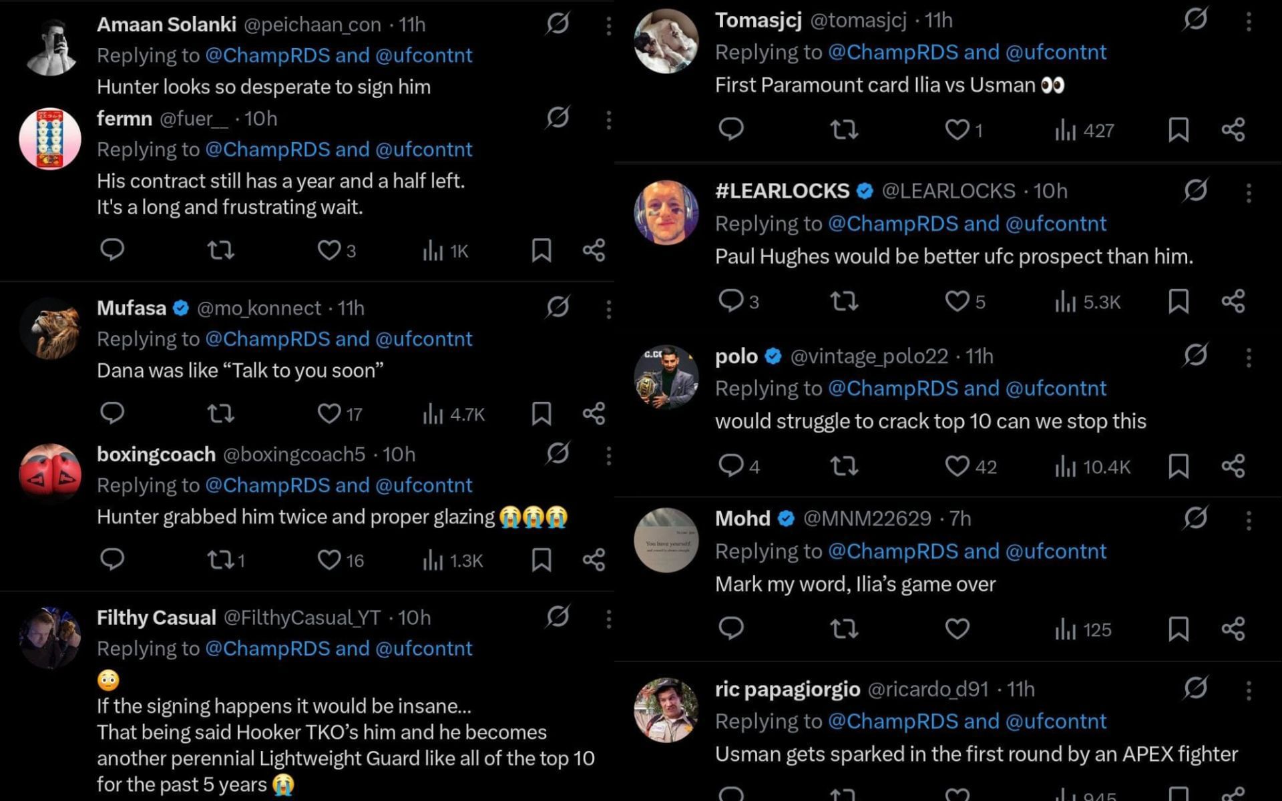
Task: Bookmark boxingcoach's tweet about Hunter
Action: [x=541, y=560]
